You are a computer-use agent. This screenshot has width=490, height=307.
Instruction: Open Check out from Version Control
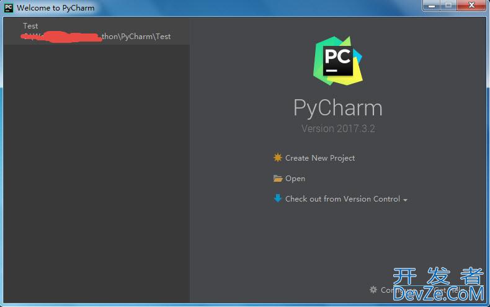point(342,199)
